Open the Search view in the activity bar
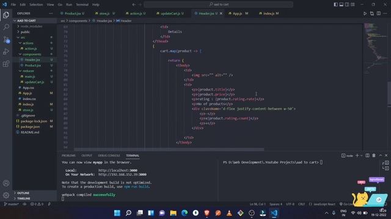Image resolution: width=391 pixels, height=219 pixels. click(x=6, y=27)
